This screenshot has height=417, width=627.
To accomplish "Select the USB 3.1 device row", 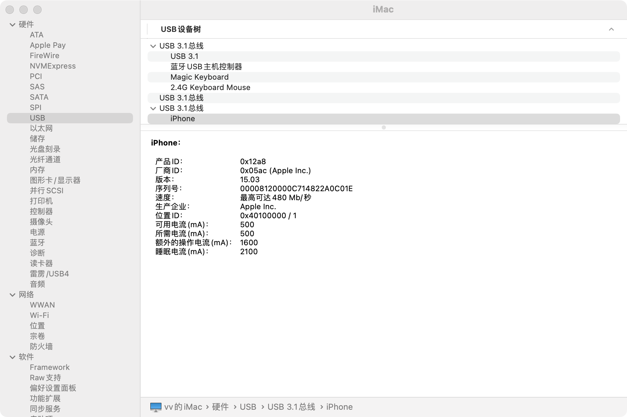I will tap(384, 56).
